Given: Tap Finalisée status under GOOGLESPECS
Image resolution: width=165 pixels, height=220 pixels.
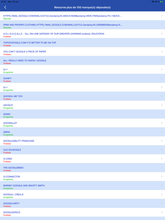Looking at the screenshot, I should (7, 215).
